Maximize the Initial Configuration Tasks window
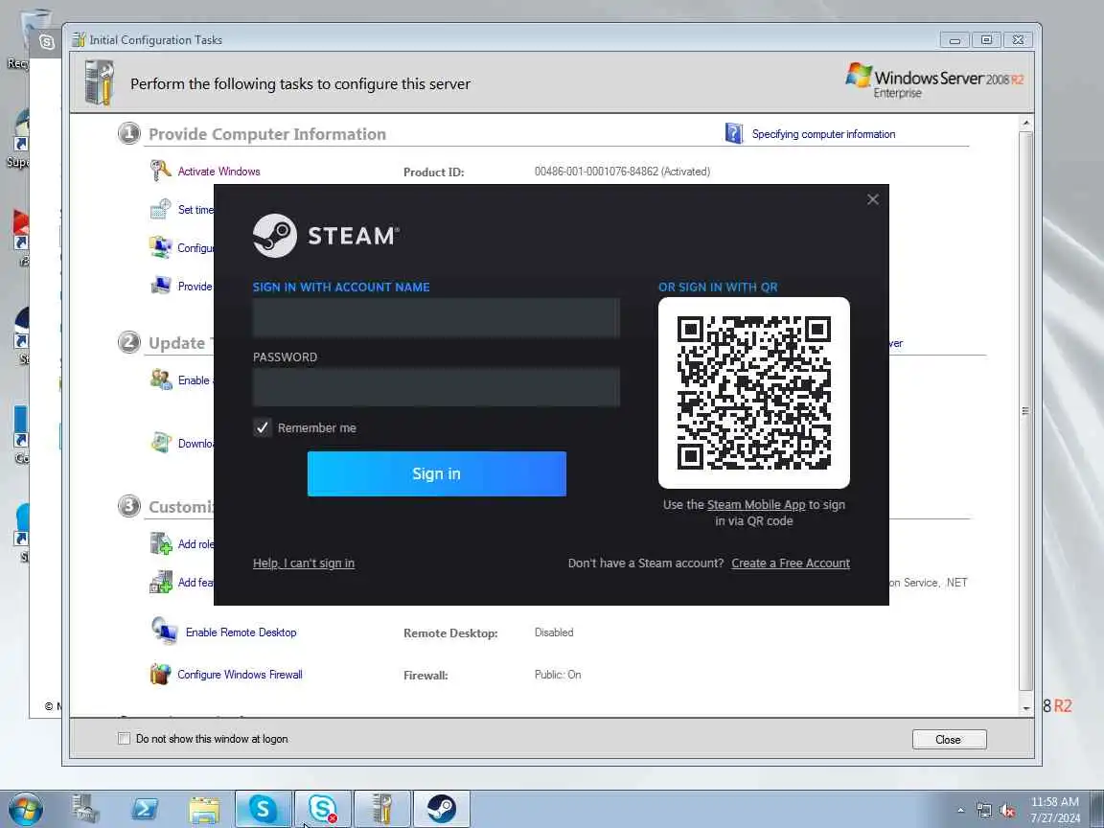 click(x=986, y=40)
